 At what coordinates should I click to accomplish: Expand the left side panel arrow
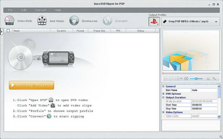pyautogui.click(x=2, y=32)
